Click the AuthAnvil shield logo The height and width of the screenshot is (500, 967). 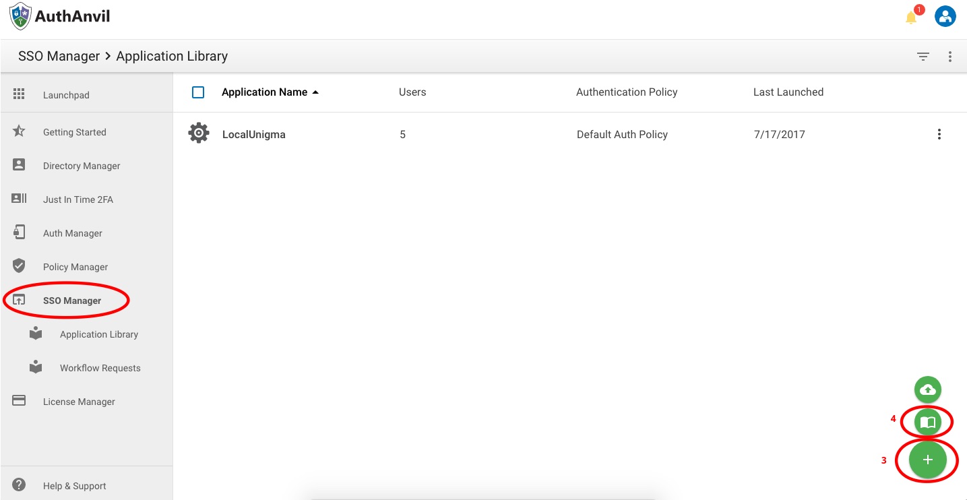coord(20,16)
